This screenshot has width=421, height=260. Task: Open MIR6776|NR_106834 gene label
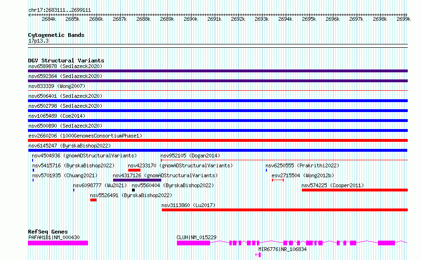click(x=282, y=249)
